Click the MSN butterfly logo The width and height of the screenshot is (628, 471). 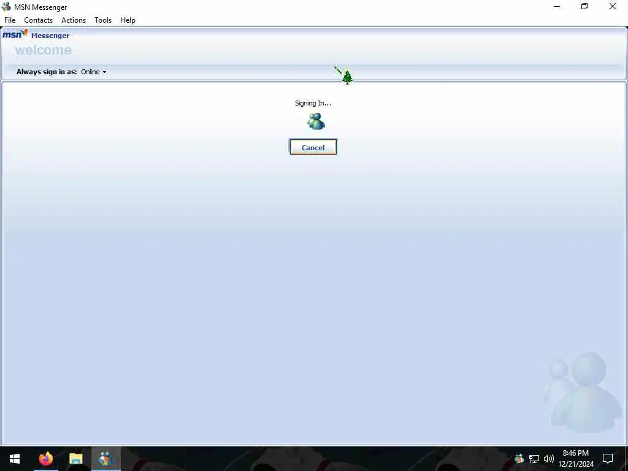click(15, 34)
